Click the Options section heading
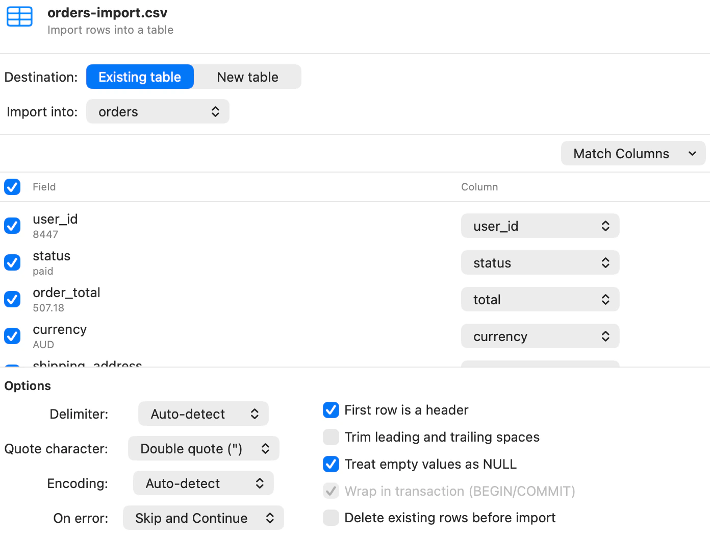Viewport: 710px width, 533px height. pyautogui.click(x=28, y=385)
